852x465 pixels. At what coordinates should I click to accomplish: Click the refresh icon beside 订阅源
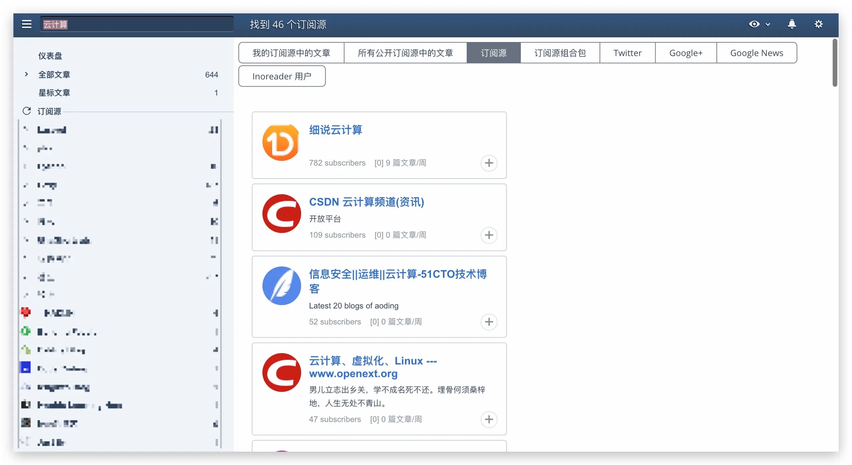27,111
